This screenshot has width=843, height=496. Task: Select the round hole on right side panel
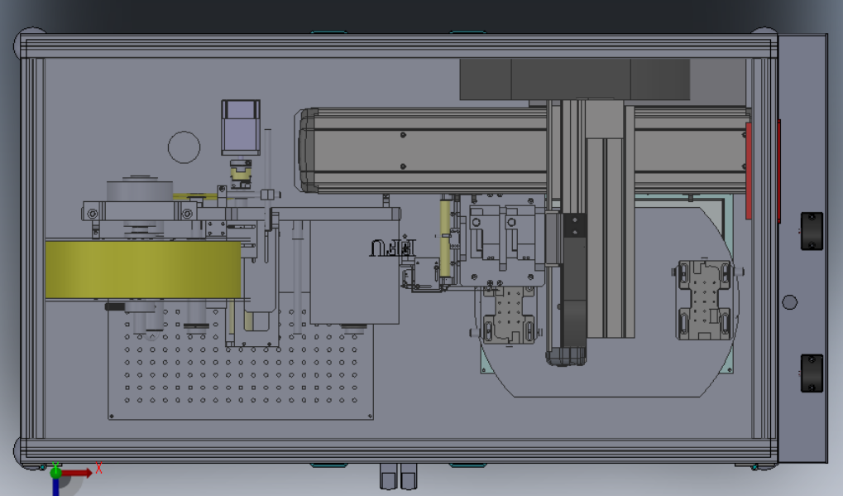pyautogui.click(x=789, y=302)
